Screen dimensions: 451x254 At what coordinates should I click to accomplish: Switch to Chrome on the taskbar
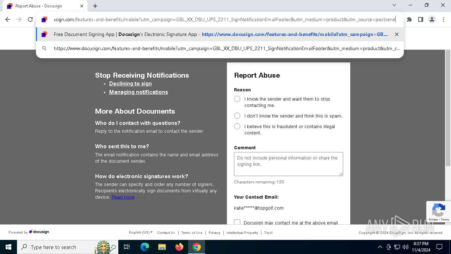coord(197,247)
